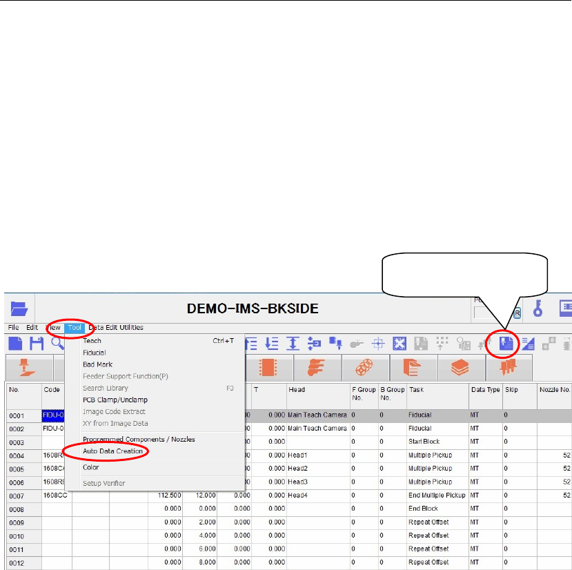Click the swap arrows toolbar icon
The width and height of the screenshot is (572, 570).
314,344
